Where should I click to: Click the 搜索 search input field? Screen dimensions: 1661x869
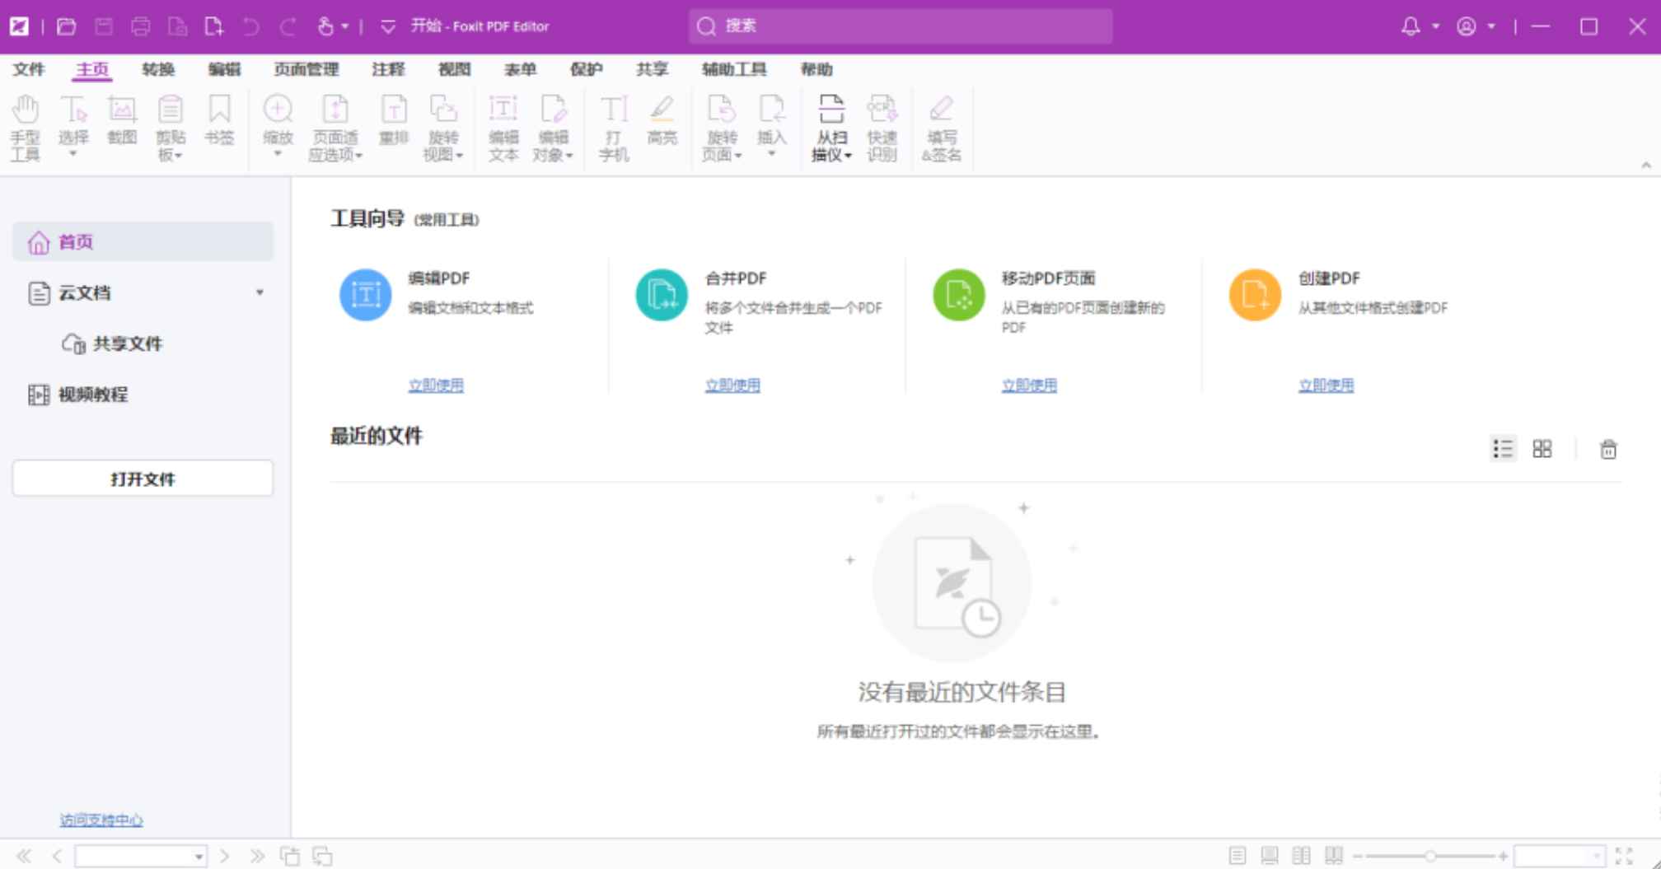point(898,26)
